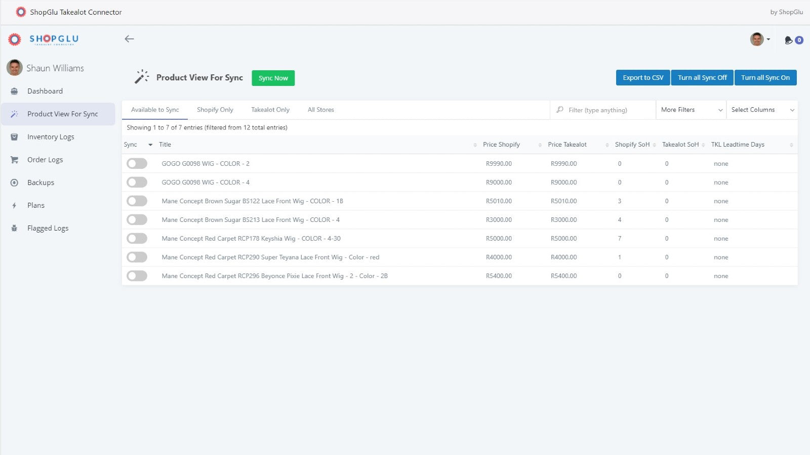Image resolution: width=810 pixels, height=455 pixels.
Task: Click the Flagged Logs bug icon
Action: click(14, 228)
